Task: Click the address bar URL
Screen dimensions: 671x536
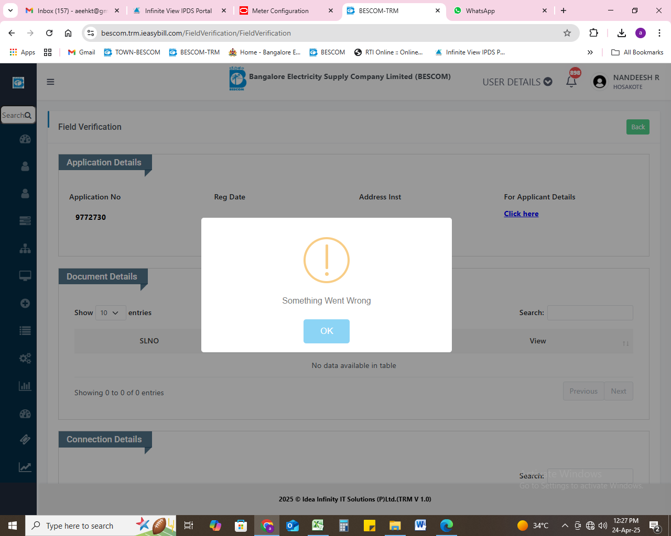Action: click(x=196, y=33)
